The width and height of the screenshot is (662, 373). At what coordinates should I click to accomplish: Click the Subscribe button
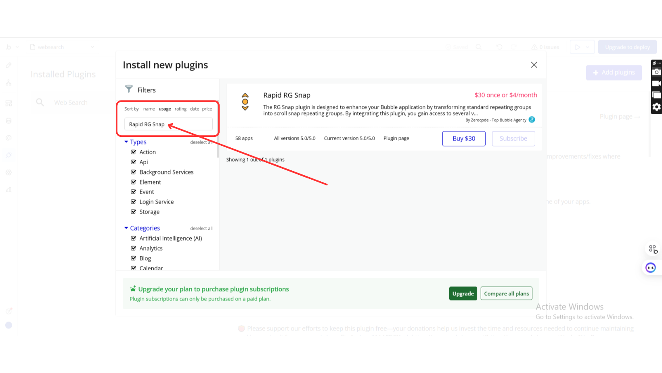pyautogui.click(x=513, y=138)
